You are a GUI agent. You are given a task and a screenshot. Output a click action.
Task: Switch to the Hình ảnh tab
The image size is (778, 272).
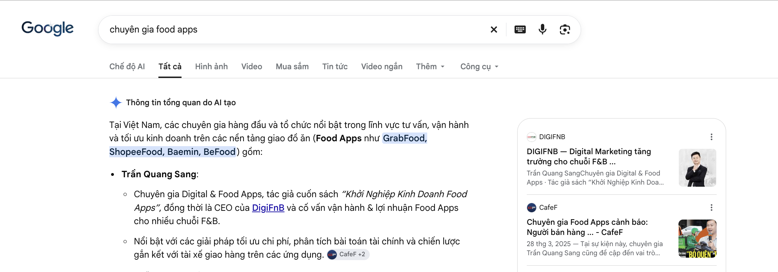point(211,66)
